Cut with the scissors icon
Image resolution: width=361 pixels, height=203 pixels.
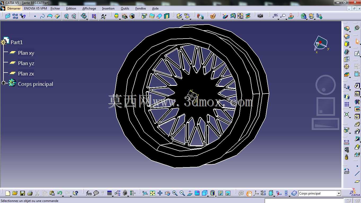click(x=37, y=193)
